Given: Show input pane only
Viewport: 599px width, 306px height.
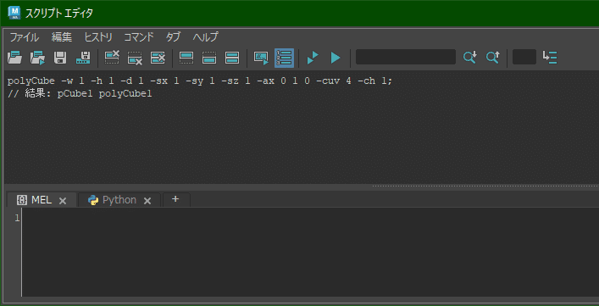Looking at the screenshot, I should click(209, 58).
